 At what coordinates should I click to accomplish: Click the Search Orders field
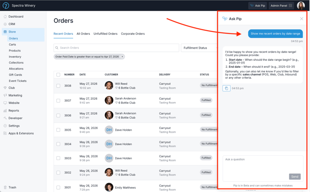coord(116,48)
